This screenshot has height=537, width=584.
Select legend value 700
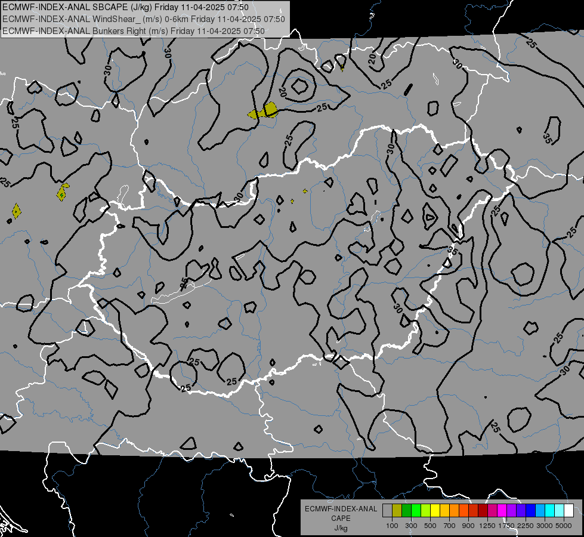click(449, 526)
